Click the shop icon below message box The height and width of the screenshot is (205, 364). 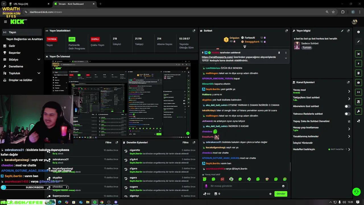[x=216, y=194]
